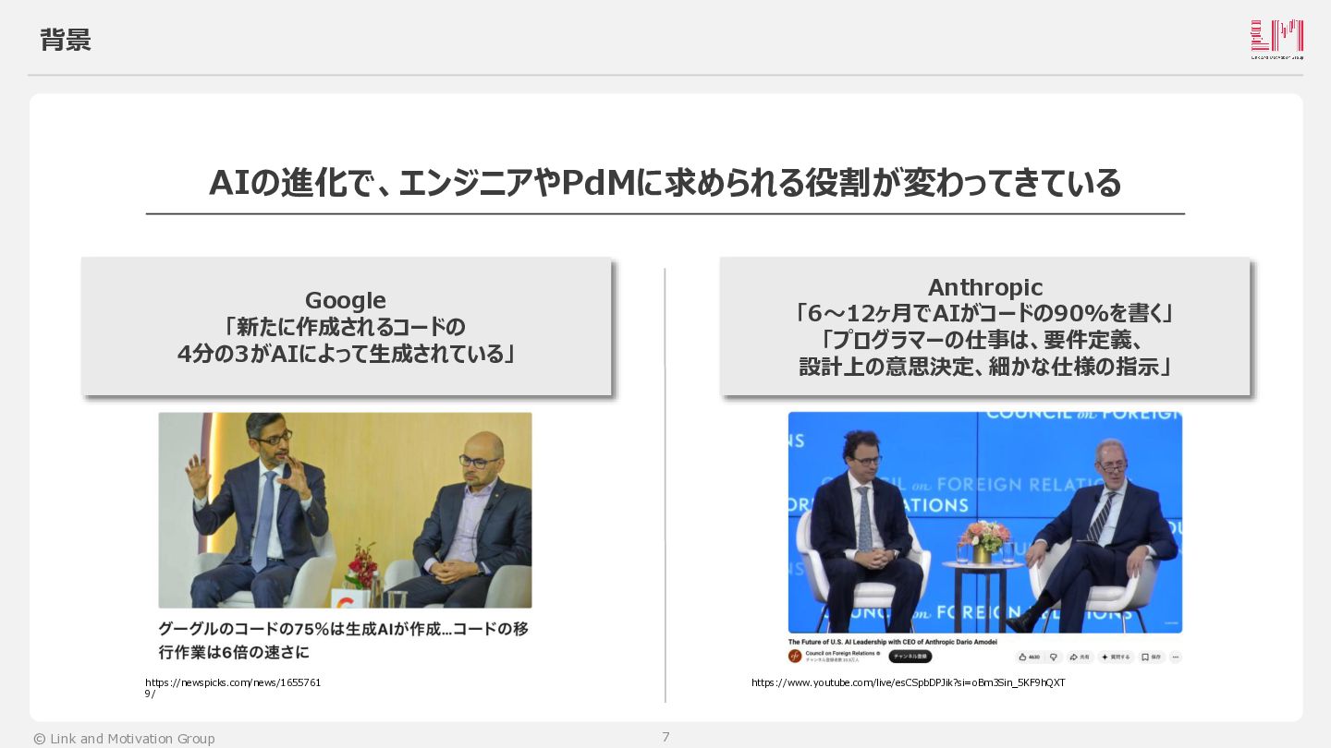The width and height of the screenshot is (1331, 748).
Task: Ask about the video via 質問する button
Action: pyautogui.click(x=1117, y=658)
